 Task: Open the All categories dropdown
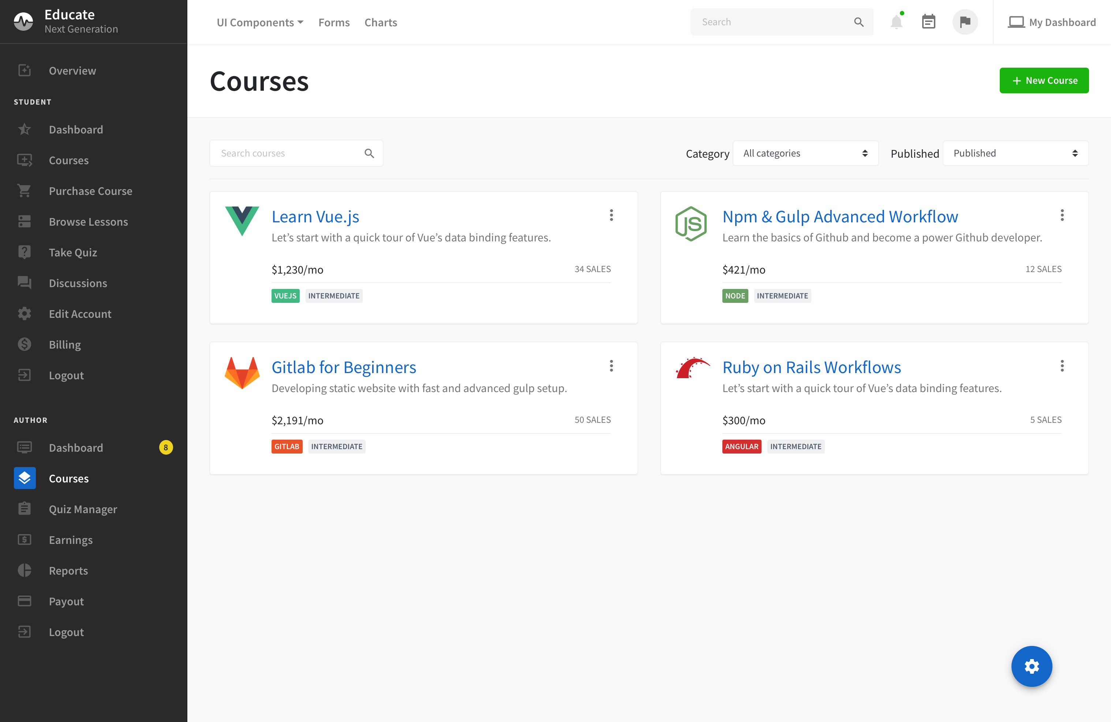point(805,154)
